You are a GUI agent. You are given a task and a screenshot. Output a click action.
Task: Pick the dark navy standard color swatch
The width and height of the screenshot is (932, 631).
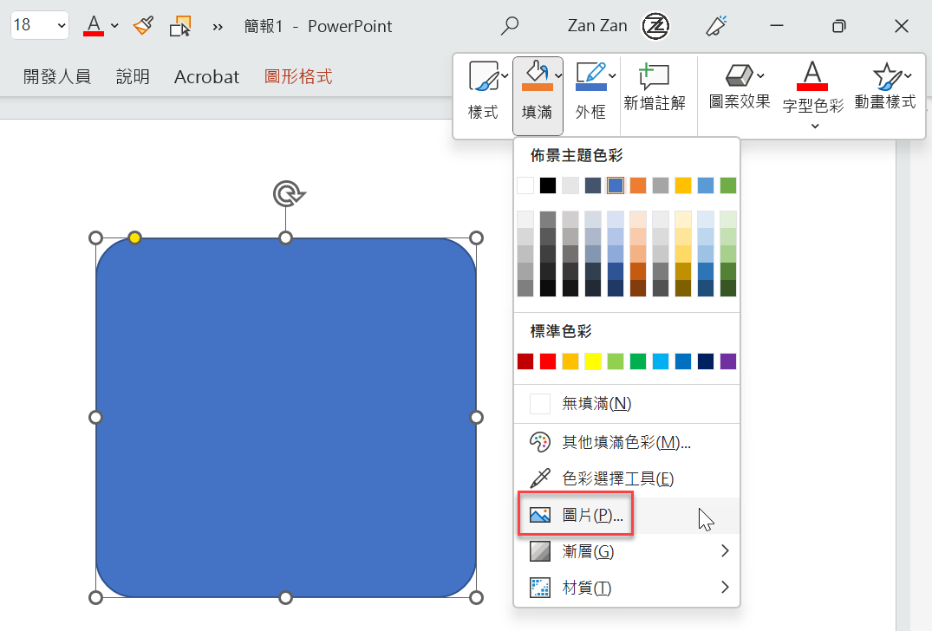(706, 361)
